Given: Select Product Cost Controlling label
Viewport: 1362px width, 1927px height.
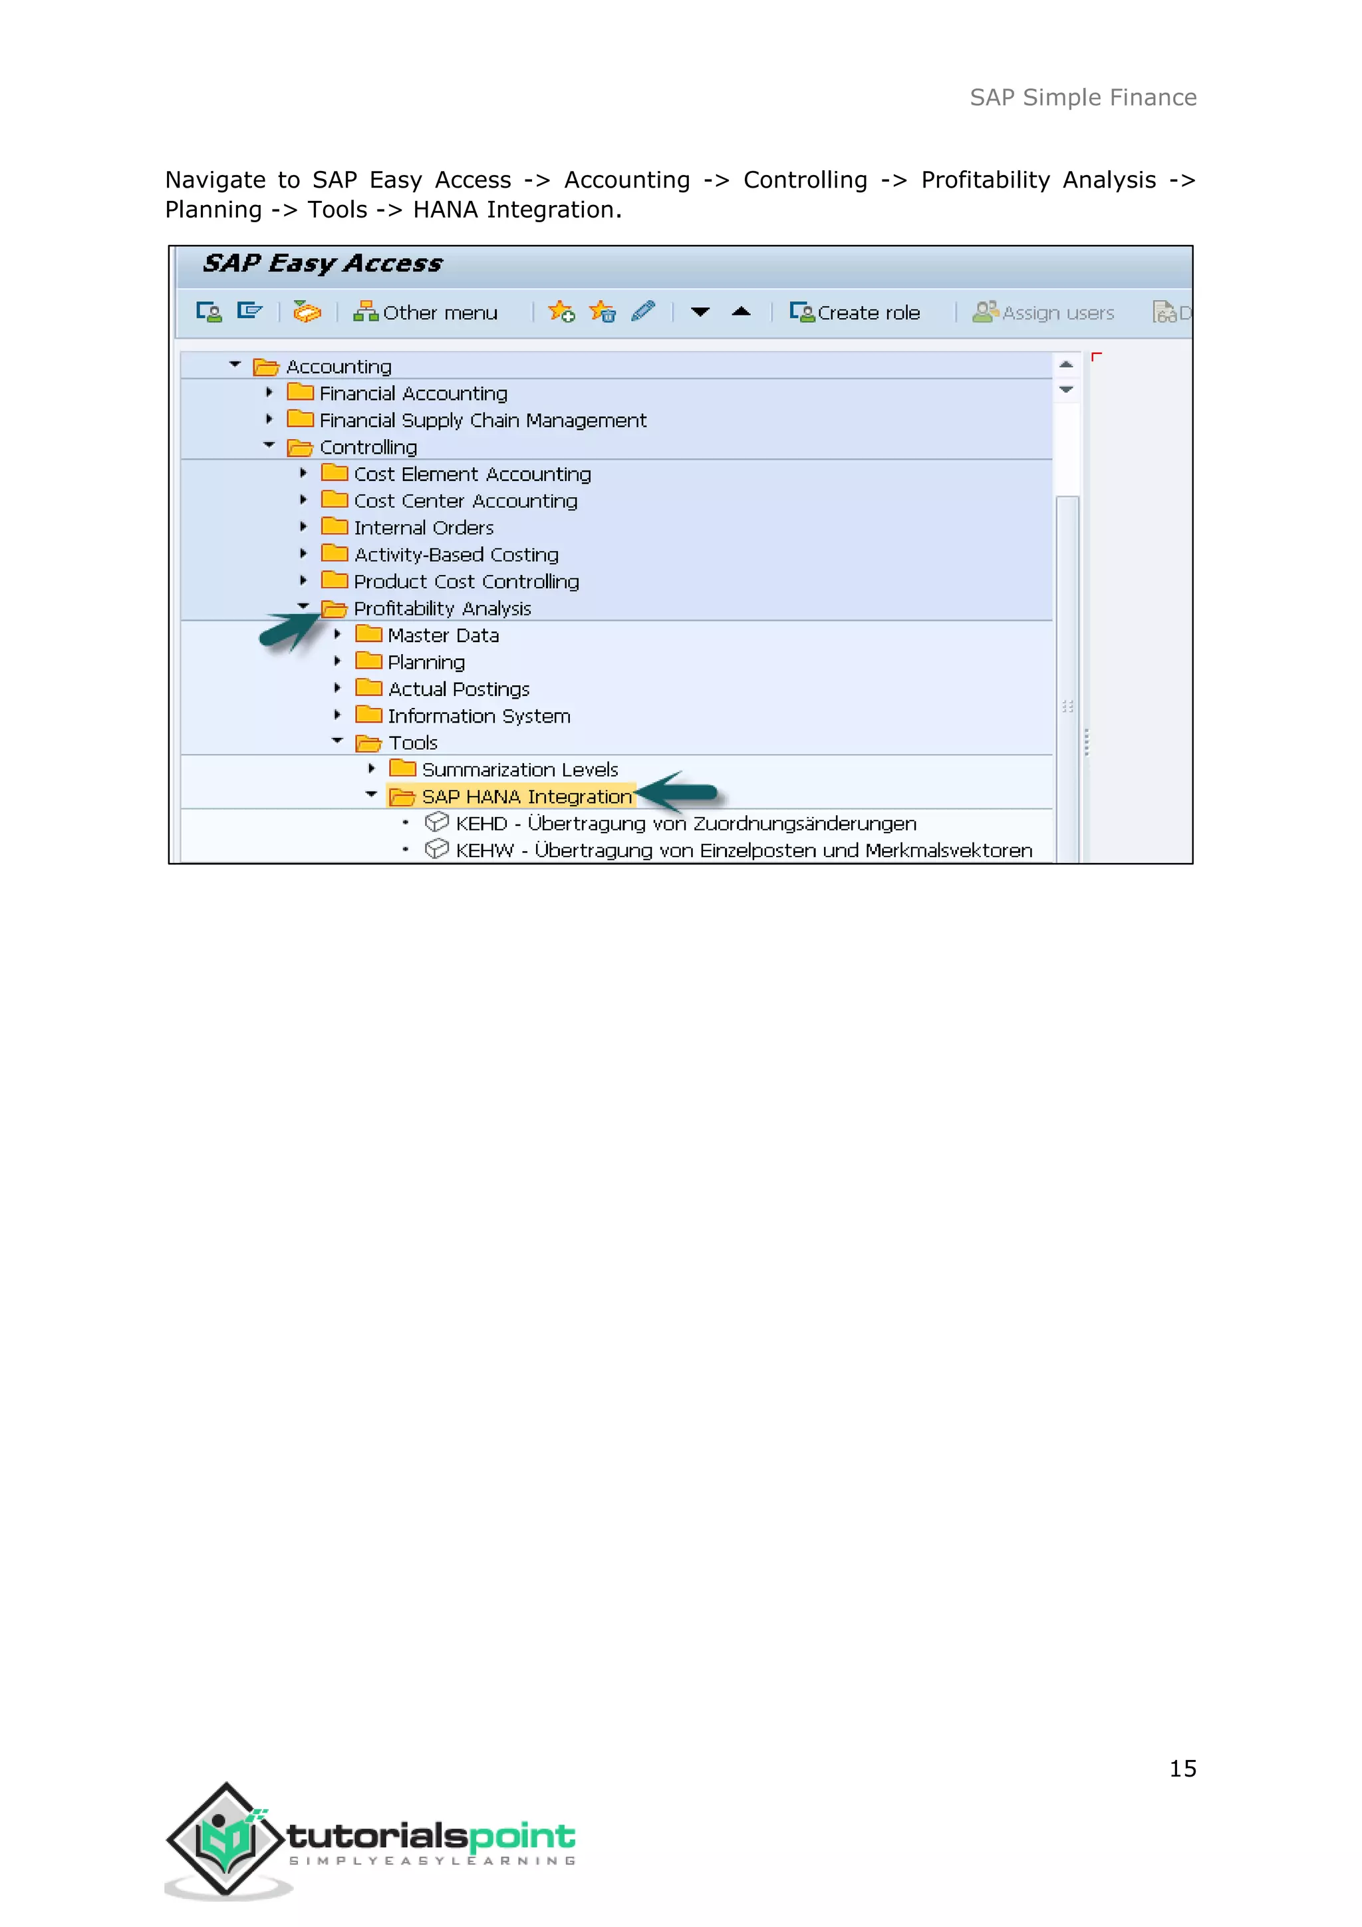Looking at the screenshot, I should tap(466, 582).
